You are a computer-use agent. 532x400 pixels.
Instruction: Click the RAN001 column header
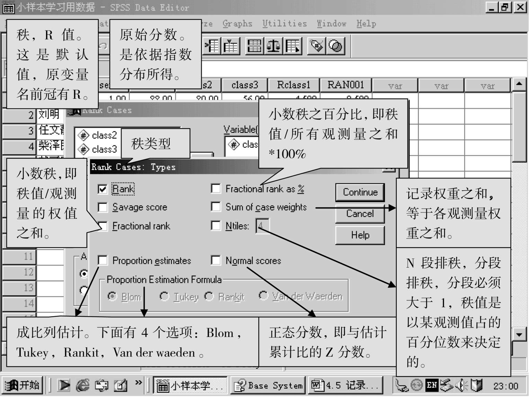(345, 85)
